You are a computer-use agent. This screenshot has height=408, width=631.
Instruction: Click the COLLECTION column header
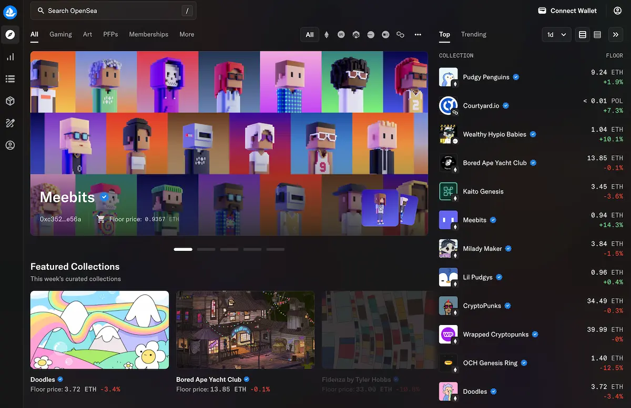(456, 56)
